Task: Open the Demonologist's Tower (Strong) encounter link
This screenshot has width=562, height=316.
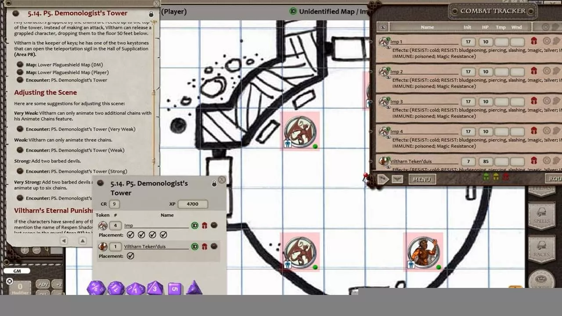Action: click(x=20, y=171)
